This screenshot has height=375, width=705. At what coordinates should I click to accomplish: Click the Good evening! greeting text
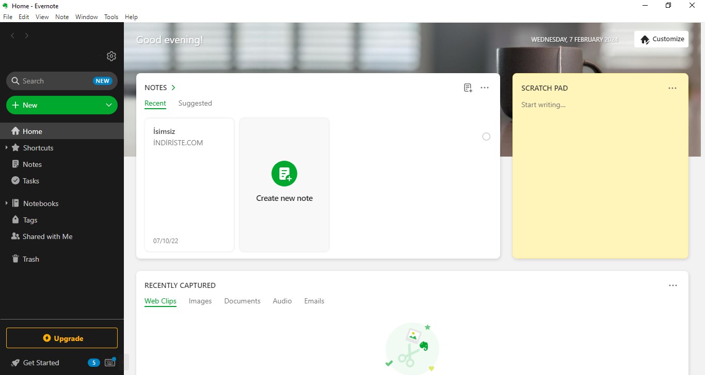tap(170, 40)
